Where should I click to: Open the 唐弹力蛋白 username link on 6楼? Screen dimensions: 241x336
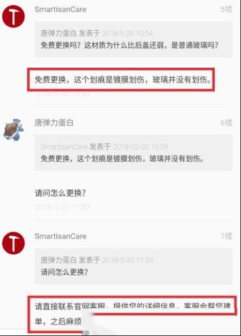coord(54,123)
